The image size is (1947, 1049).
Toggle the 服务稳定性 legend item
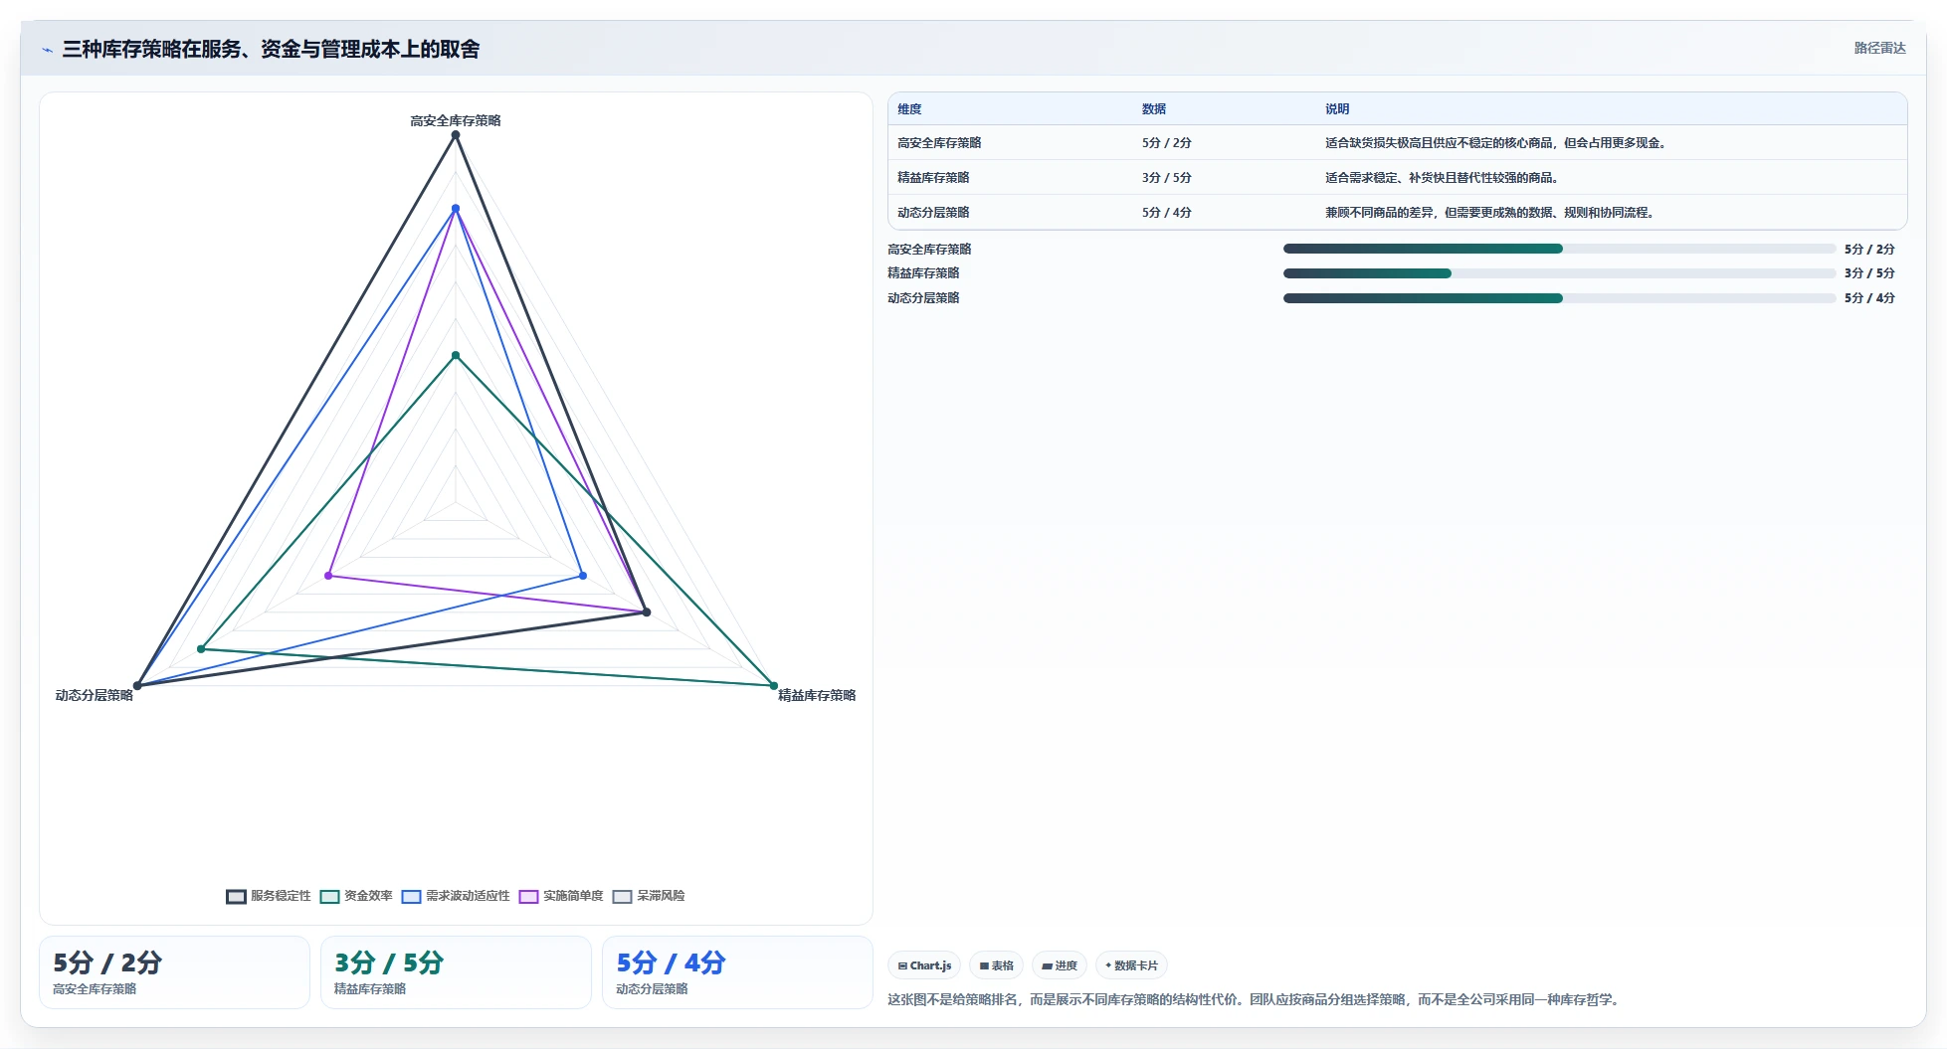269,896
